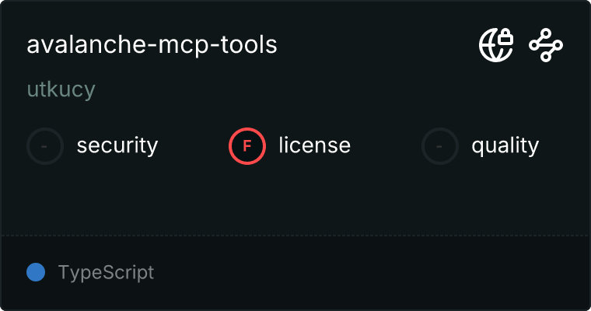
Task: Click the globe with lock icon
Action: 495,45
